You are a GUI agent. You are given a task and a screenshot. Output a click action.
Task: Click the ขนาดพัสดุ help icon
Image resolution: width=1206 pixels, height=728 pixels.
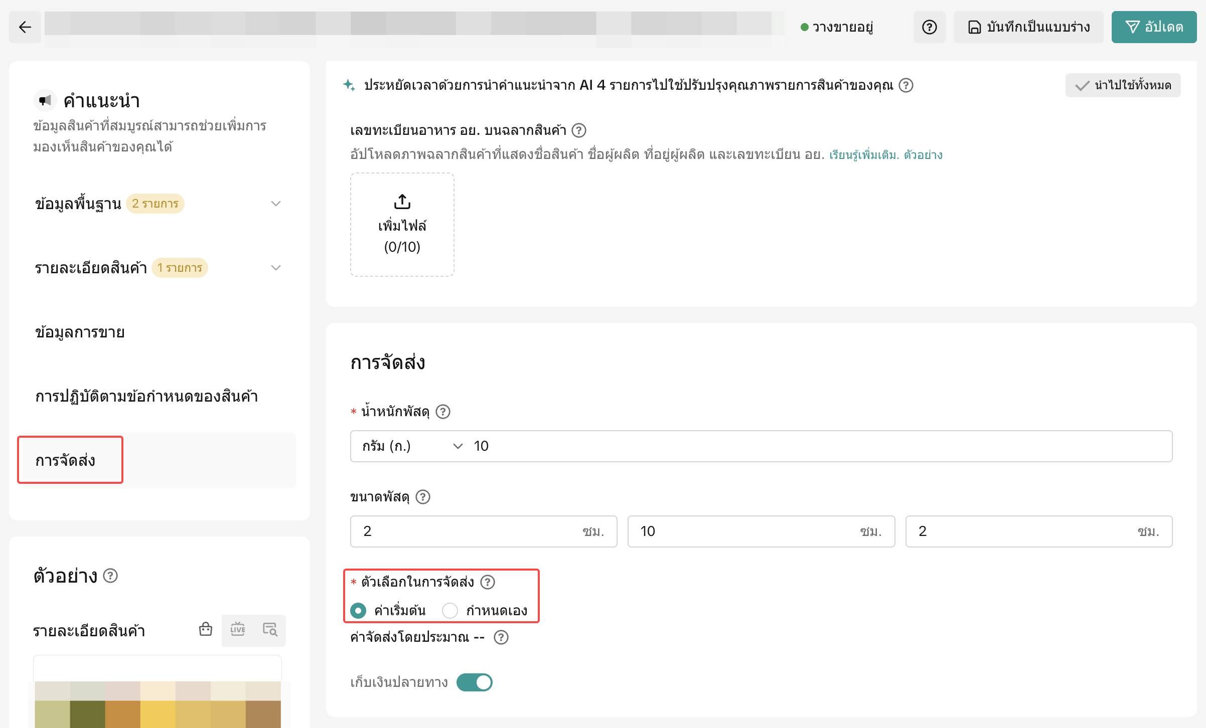(x=423, y=497)
